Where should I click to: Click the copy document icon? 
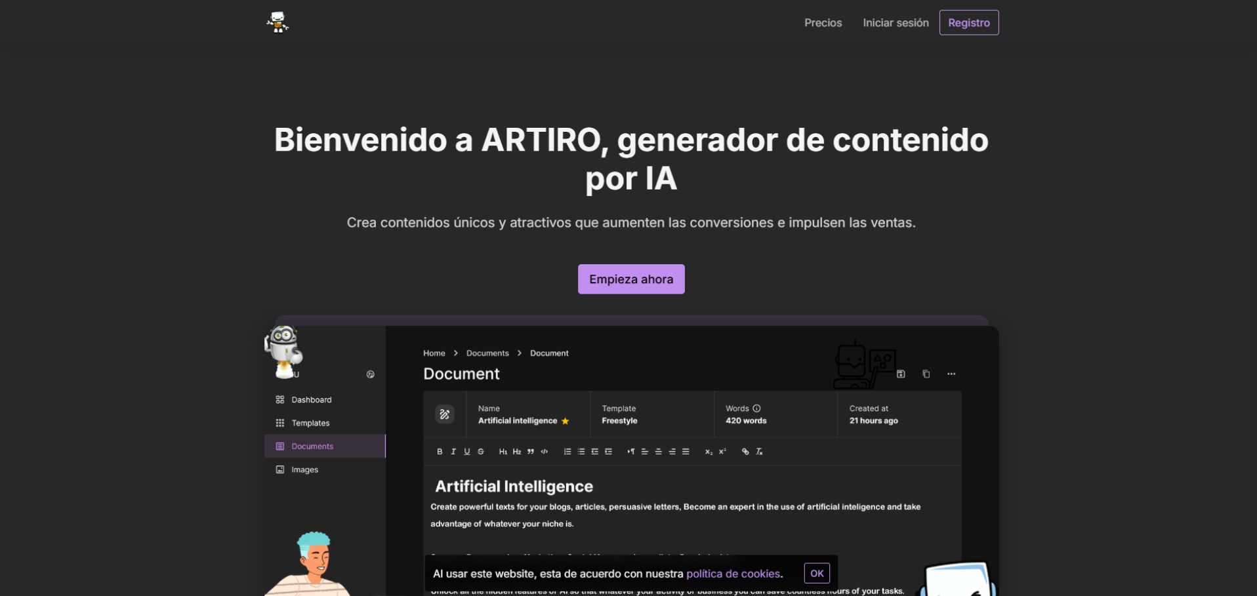(926, 374)
